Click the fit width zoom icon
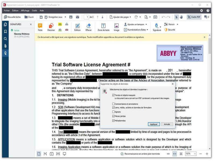The image size is (215, 161). 174,154
